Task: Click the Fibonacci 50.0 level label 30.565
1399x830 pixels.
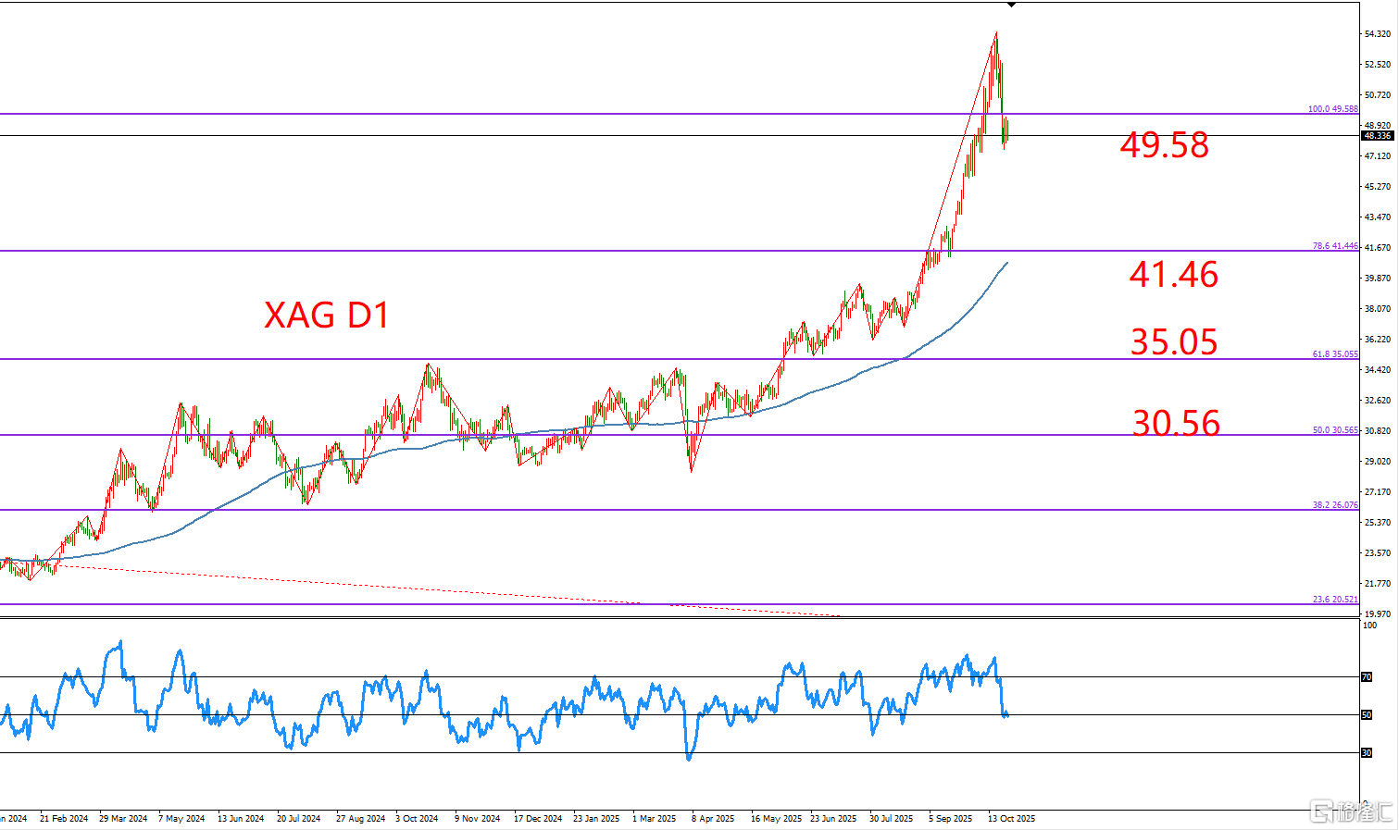Action: click(x=1334, y=430)
